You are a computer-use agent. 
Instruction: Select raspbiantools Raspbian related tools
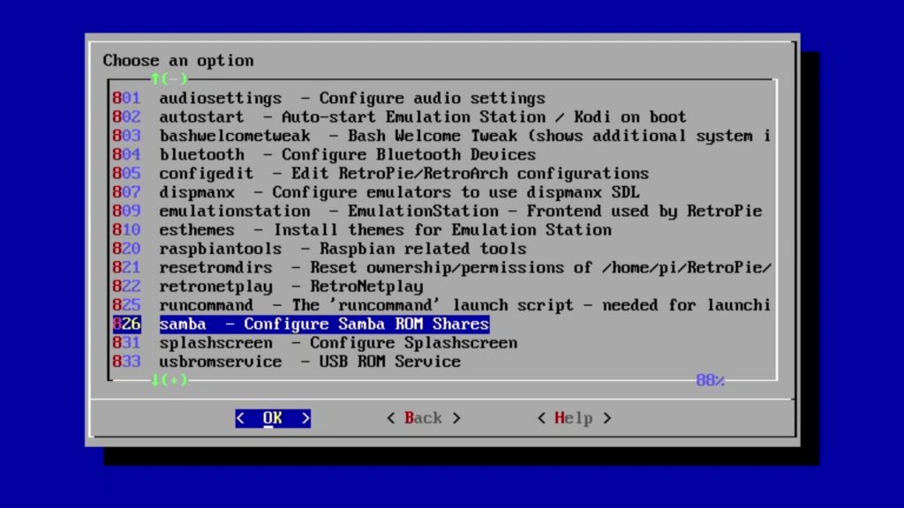point(320,249)
